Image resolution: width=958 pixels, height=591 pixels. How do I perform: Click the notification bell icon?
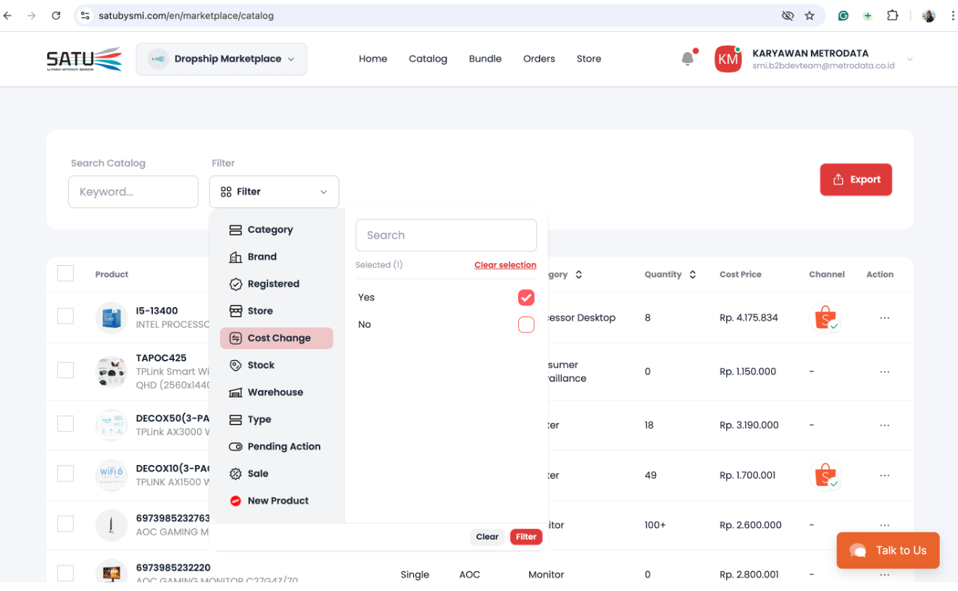[x=688, y=59]
